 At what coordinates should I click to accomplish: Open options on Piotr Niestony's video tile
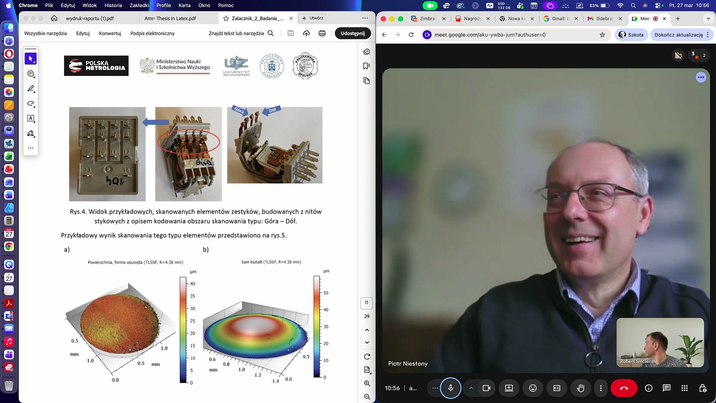click(x=701, y=77)
